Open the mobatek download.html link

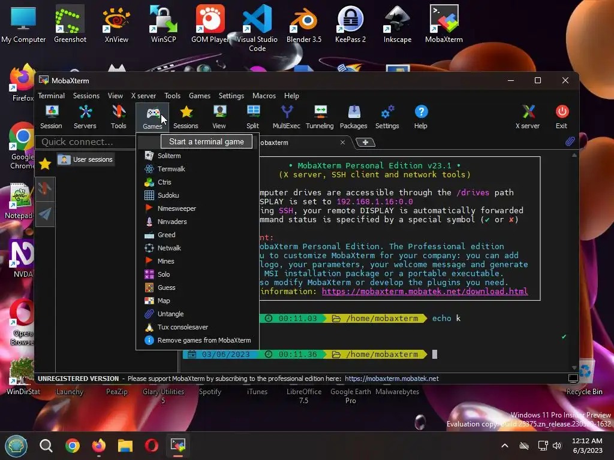coord(425,292)
